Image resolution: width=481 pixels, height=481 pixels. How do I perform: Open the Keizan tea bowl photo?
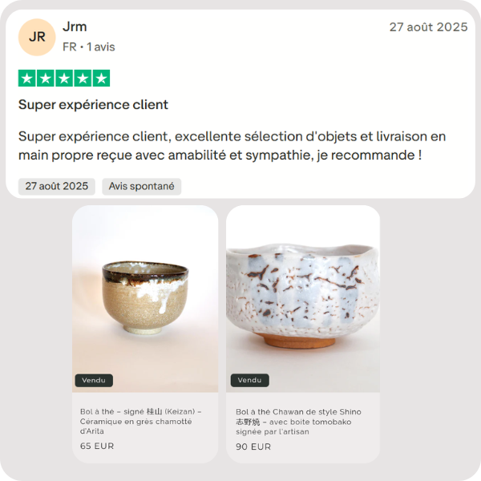tap(145, 299)
